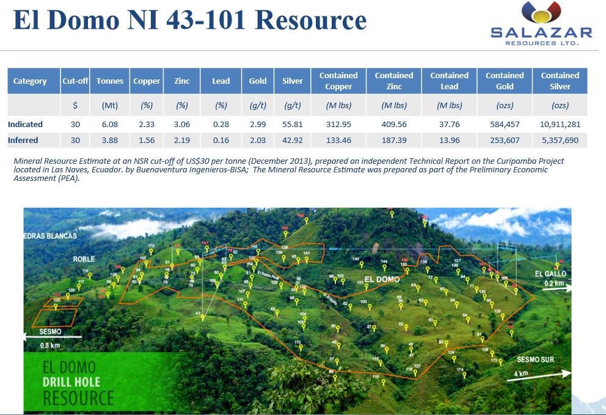Click the EL DOMO map label
The image size is (606, 415).
pos(382,279)
